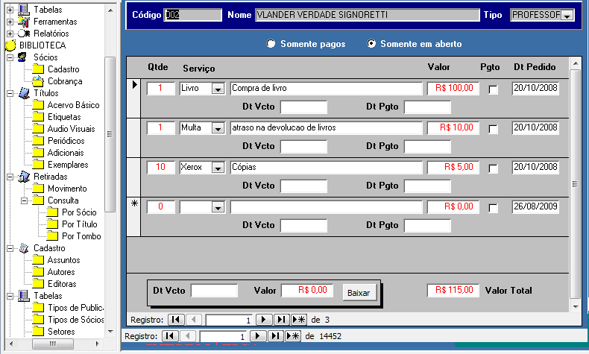Click the tree panel vertical scrollbar thumb

tap(110, 134)
